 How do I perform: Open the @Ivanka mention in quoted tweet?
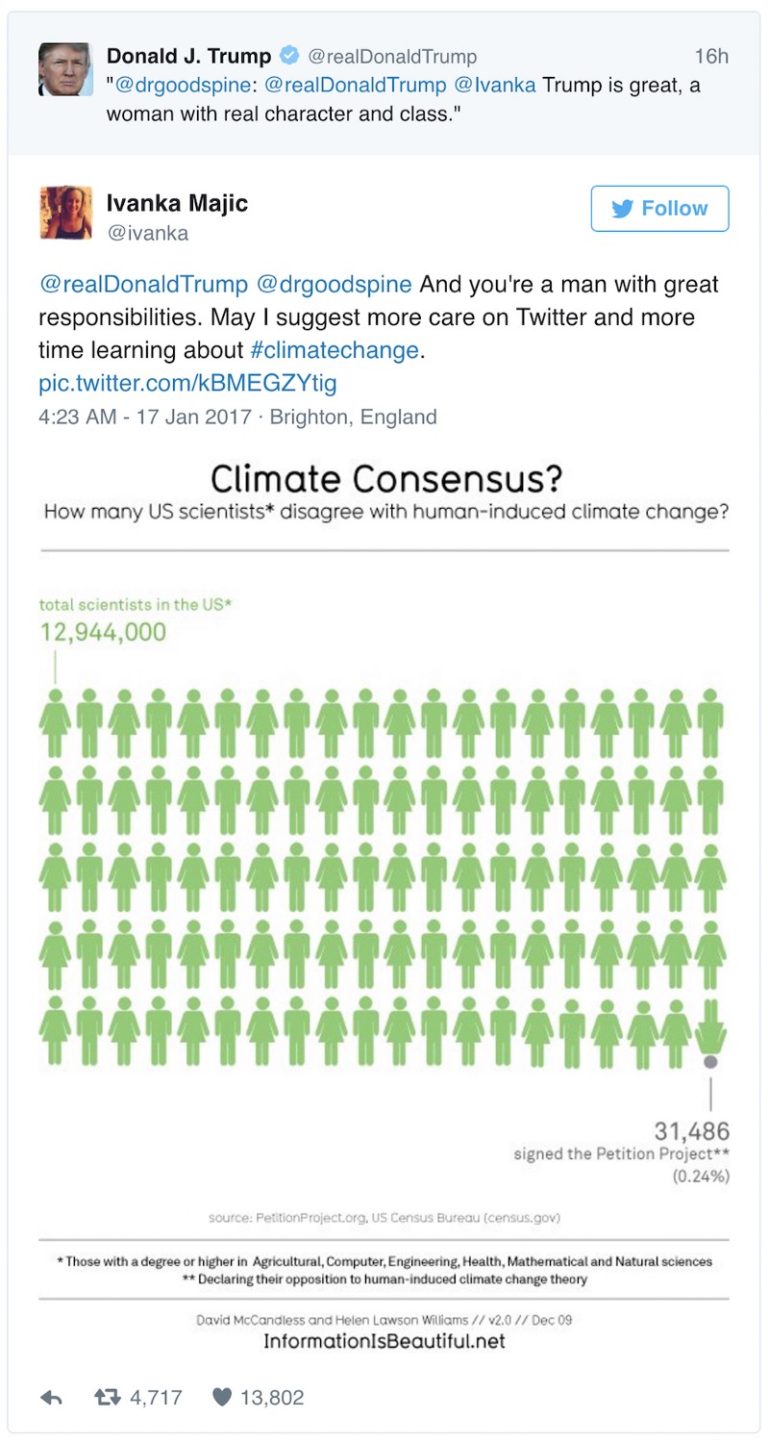coord(497,85)
